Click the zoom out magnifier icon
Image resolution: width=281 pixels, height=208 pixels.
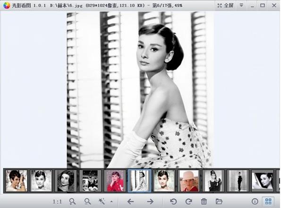pos(87,202)
